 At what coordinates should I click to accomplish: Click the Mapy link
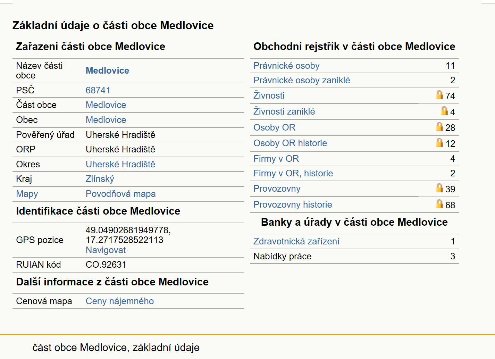pyautogui.click(x=27, y=194)
